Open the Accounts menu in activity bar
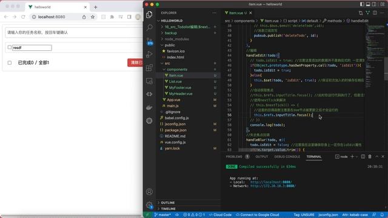The height and width of the screenshot is (218, 388). click(x=149, y=191)
